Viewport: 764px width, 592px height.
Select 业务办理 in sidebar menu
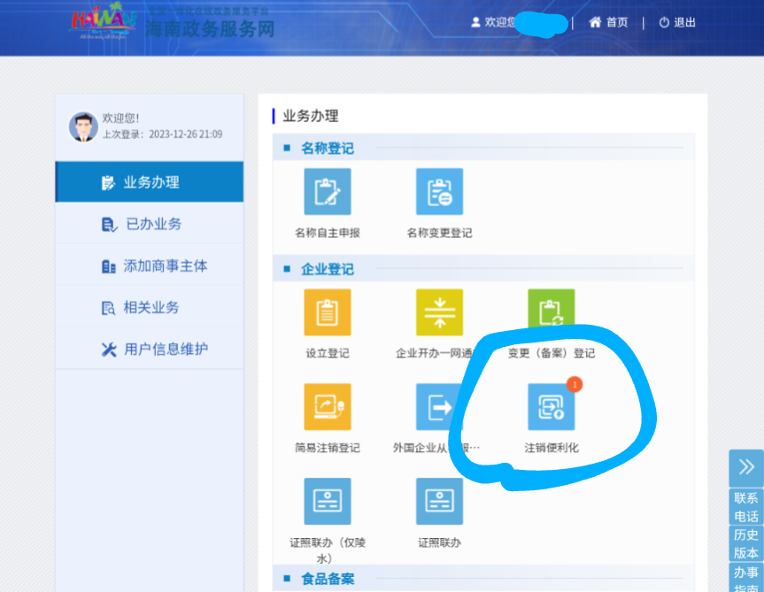click(150, 182)
